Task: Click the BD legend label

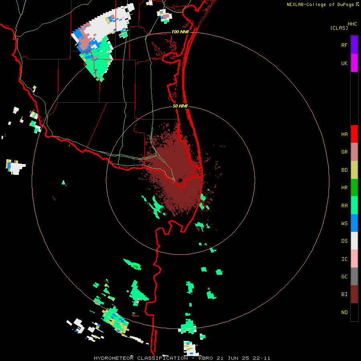Action: 344,170
